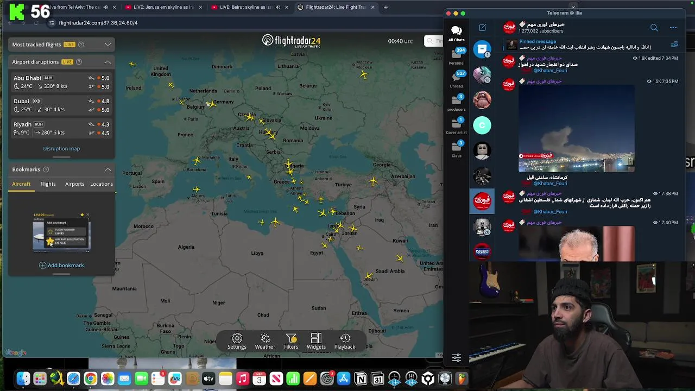Click Add bookmark

pyautogui.click(x=61, y=265)
